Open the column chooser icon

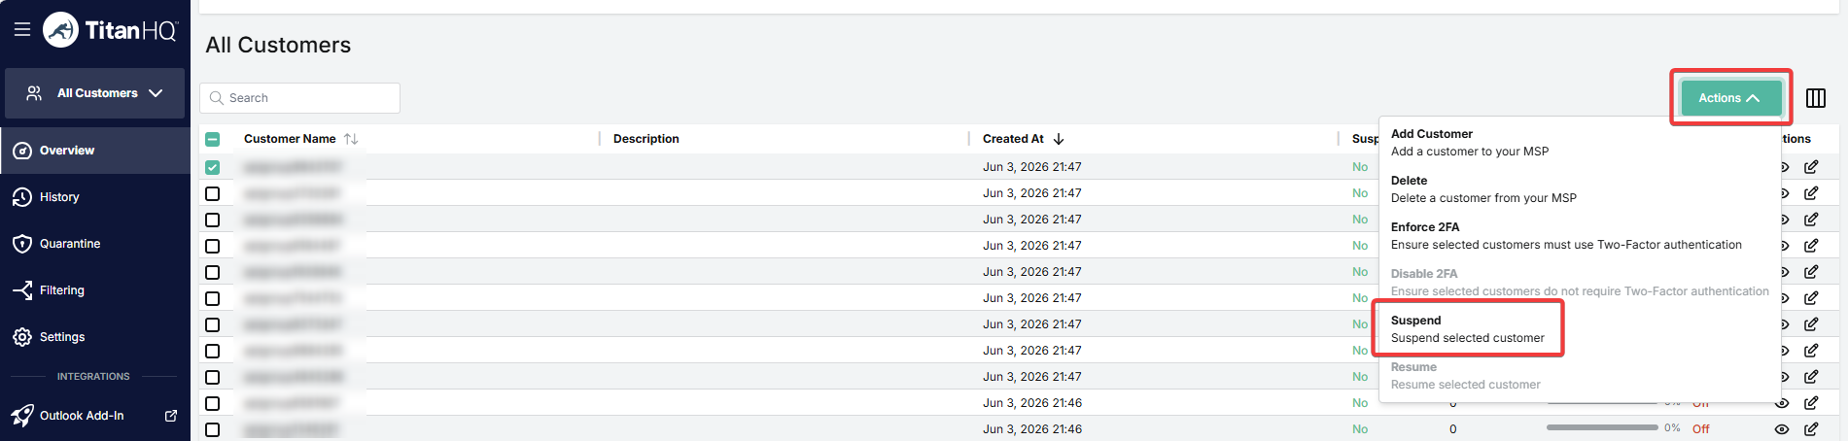click(1815, 98)
